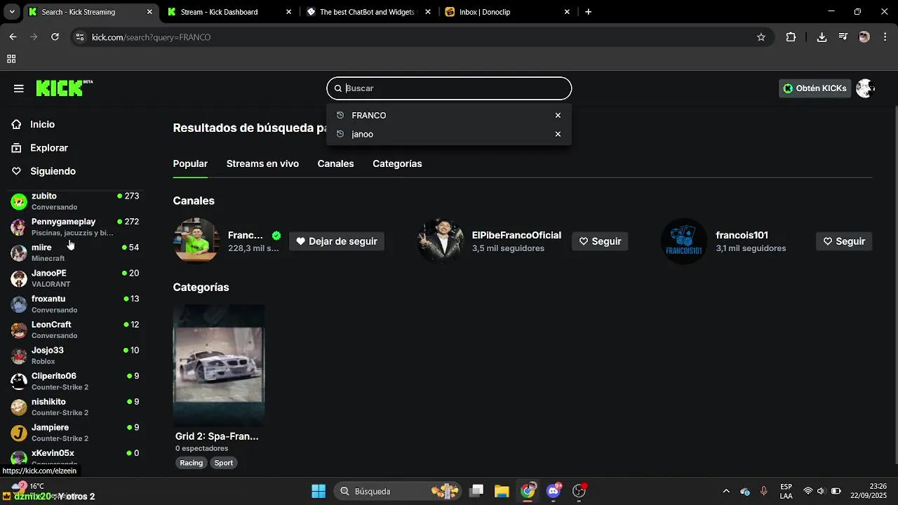Open a new browser tab
Screen dimensions: 898x505
[588, 12]
